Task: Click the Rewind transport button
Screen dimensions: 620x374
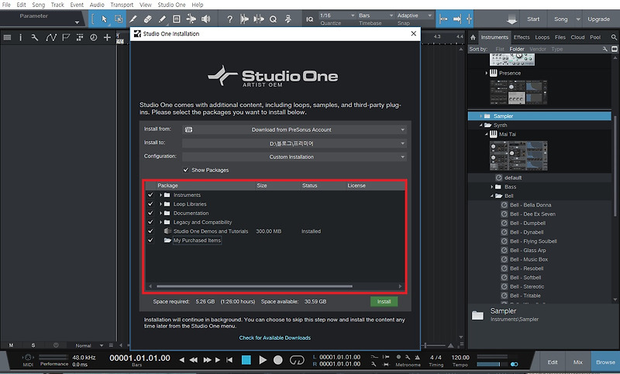Action: 194,360
